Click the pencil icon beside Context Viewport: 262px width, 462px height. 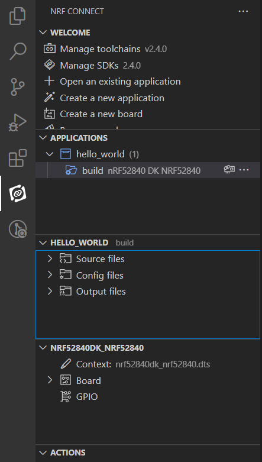[66, 364]
